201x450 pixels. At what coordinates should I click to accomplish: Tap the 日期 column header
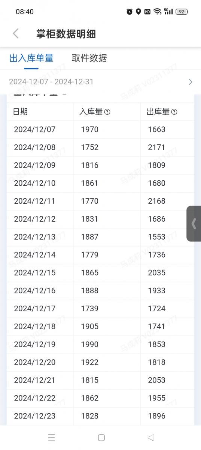tap(20, 112)
